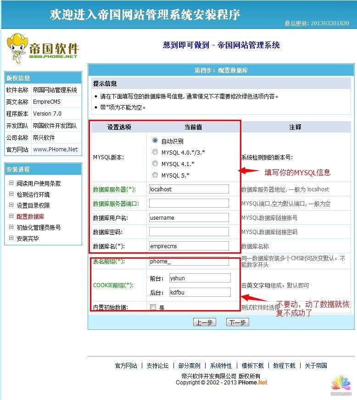Click the box icon beside 阅读用户使用条款

11,183
